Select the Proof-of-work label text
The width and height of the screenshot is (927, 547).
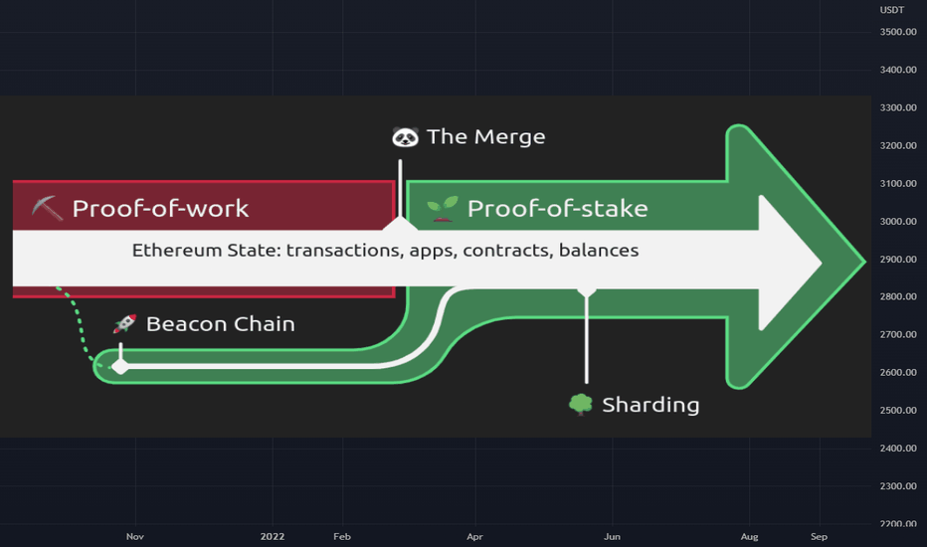point(160,208)
